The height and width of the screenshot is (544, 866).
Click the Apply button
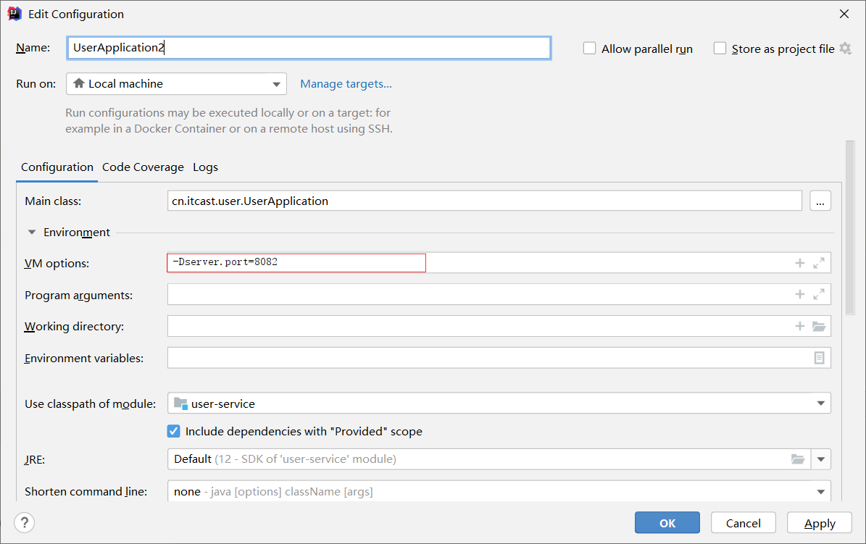click(x=820, y=522)
